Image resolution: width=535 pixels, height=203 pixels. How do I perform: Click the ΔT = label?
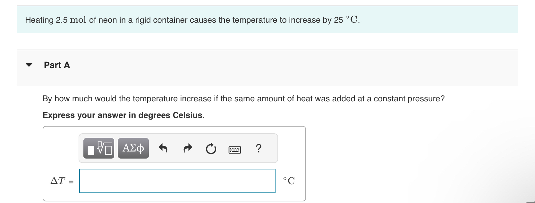click(62, 181)
